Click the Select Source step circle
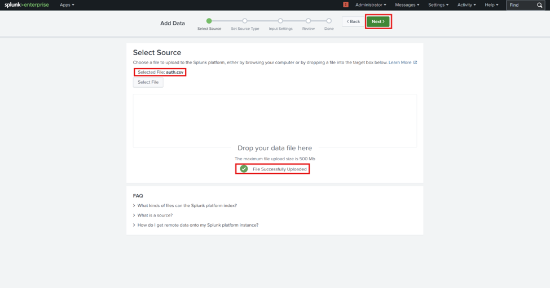The image size is (550, 288). (209, 21)
